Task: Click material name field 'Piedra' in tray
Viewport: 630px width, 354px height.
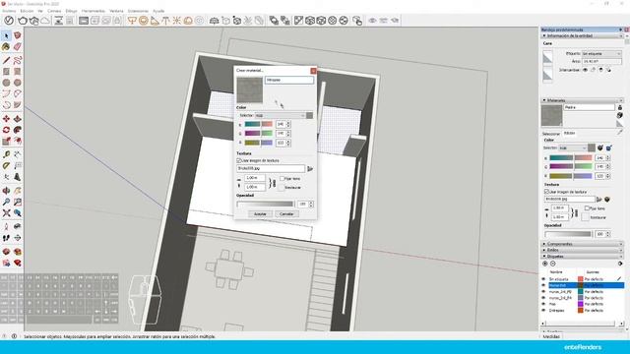Action: (589, 107)
